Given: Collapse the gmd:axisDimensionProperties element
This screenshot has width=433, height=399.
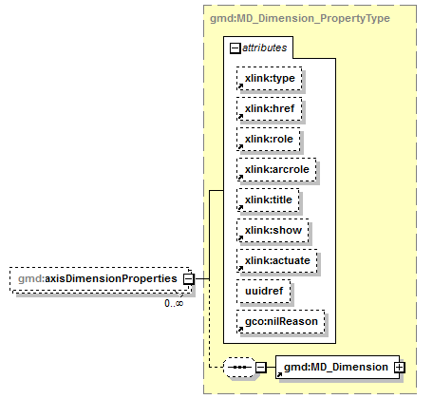Looking at the screenshot, I should point(188,279).
